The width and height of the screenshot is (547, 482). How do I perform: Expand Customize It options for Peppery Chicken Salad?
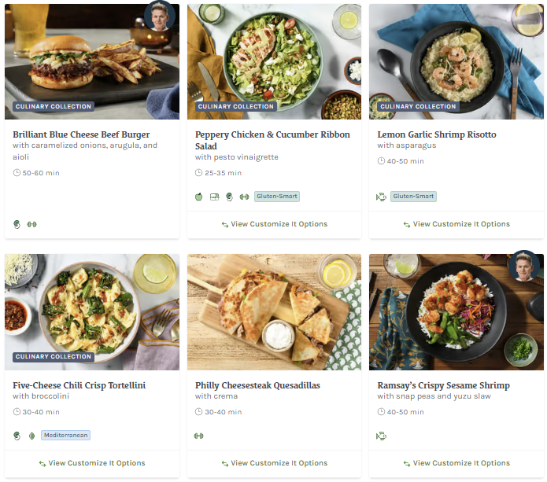click(274, 224)
